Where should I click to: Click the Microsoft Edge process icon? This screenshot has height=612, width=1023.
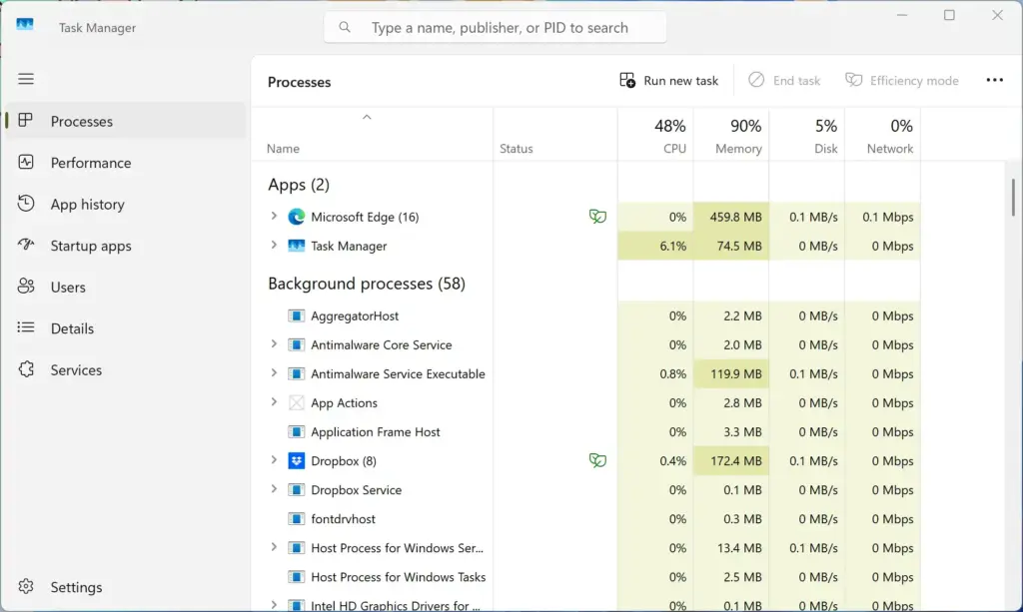(296, 217)
